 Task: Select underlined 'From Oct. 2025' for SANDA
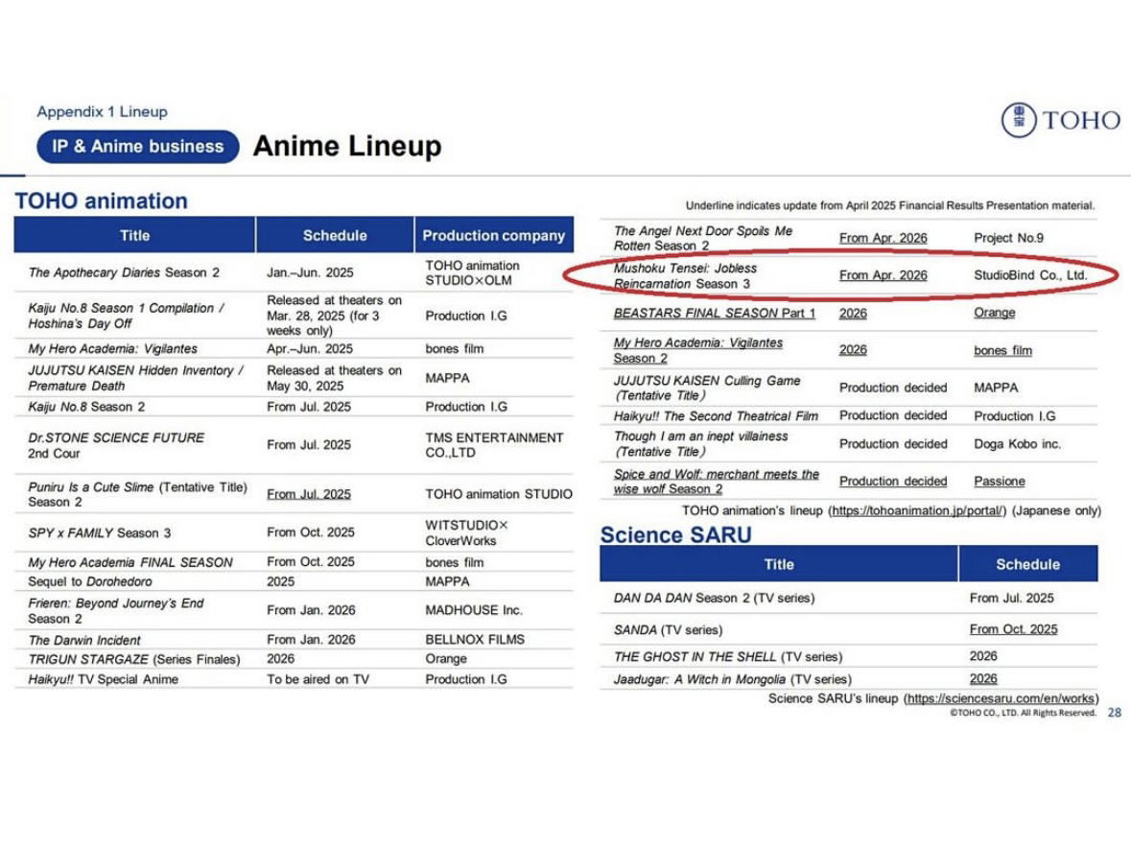coord(1013,629)
